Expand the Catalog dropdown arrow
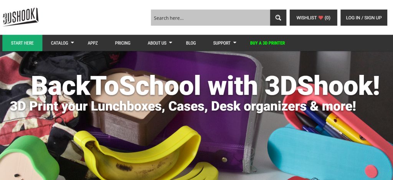 [72, 43]
